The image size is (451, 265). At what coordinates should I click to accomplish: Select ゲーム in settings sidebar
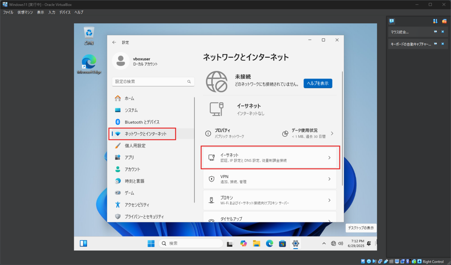click(153, 193)
